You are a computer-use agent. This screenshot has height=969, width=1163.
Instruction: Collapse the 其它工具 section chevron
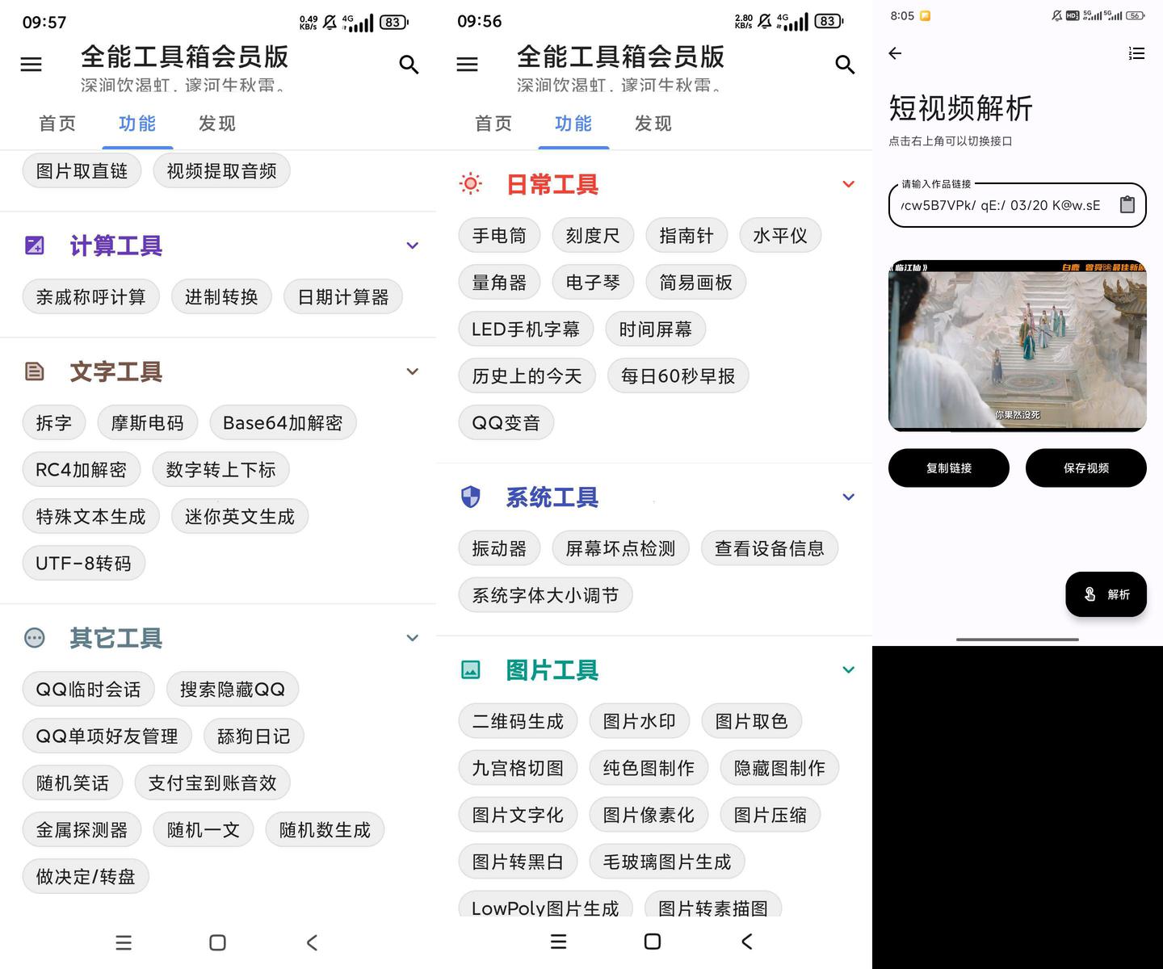pos(412,638)
